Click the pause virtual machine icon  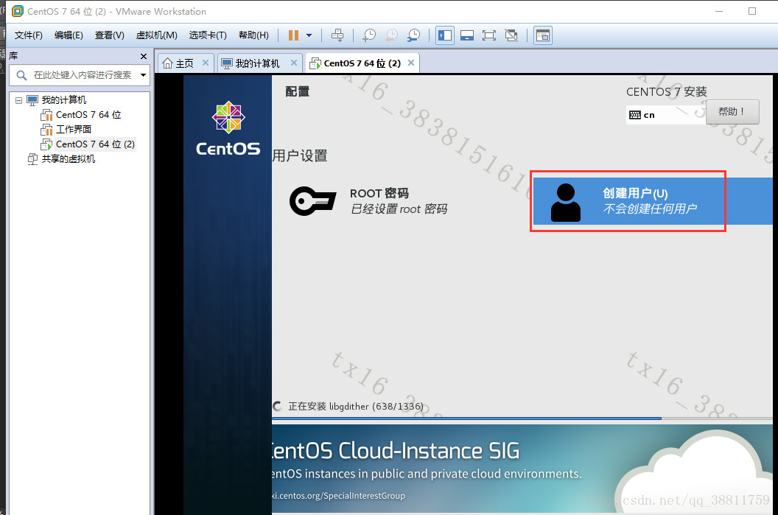coord(293,35)
